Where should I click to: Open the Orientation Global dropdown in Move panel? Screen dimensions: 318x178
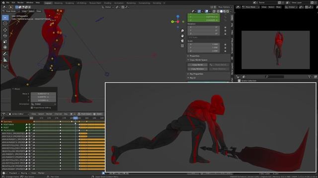click(x=43, y=104)
